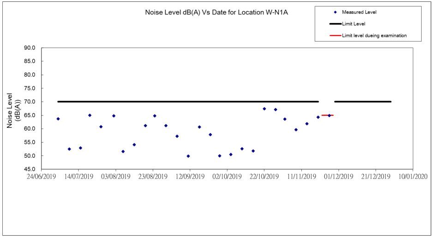Select the second black limit line segment on the right
436x239 pixels.
coord(363,102)
